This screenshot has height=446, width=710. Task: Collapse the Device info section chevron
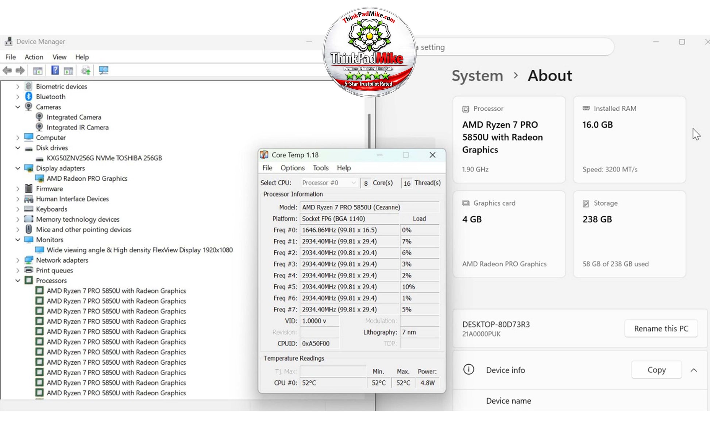[694, 370]
